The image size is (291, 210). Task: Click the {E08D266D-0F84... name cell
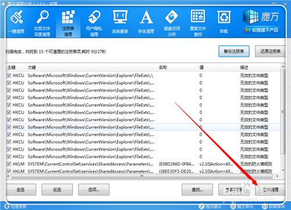[176, 164]
